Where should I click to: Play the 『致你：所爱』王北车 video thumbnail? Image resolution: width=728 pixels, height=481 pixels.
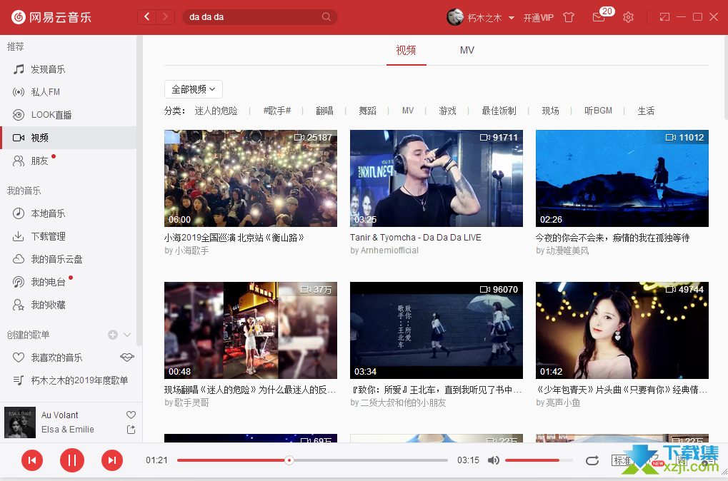437,330
